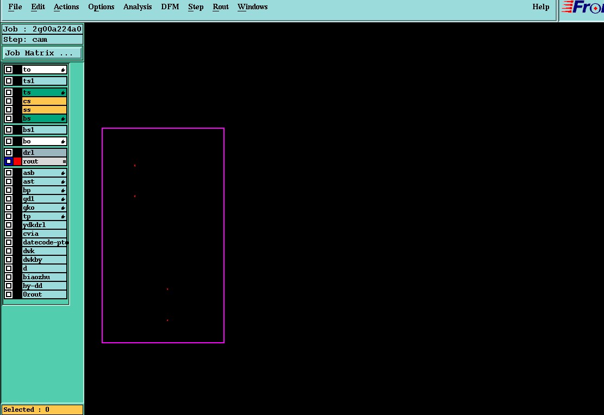Viewport: 604px width, 415px height.
Task: Check the display box for layer dwk
Action: click(9, 251)
